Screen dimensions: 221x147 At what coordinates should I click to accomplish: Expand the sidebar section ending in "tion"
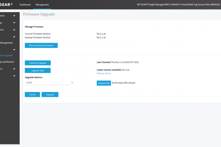pos(14,16)
